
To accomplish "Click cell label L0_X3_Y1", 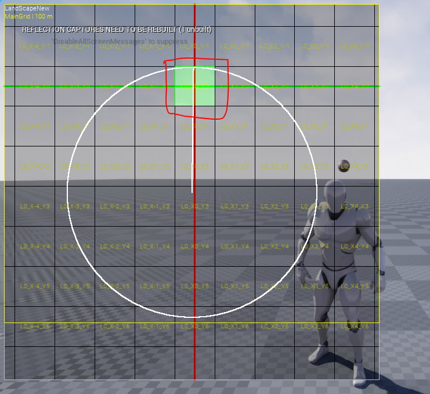I will (315, 126).
